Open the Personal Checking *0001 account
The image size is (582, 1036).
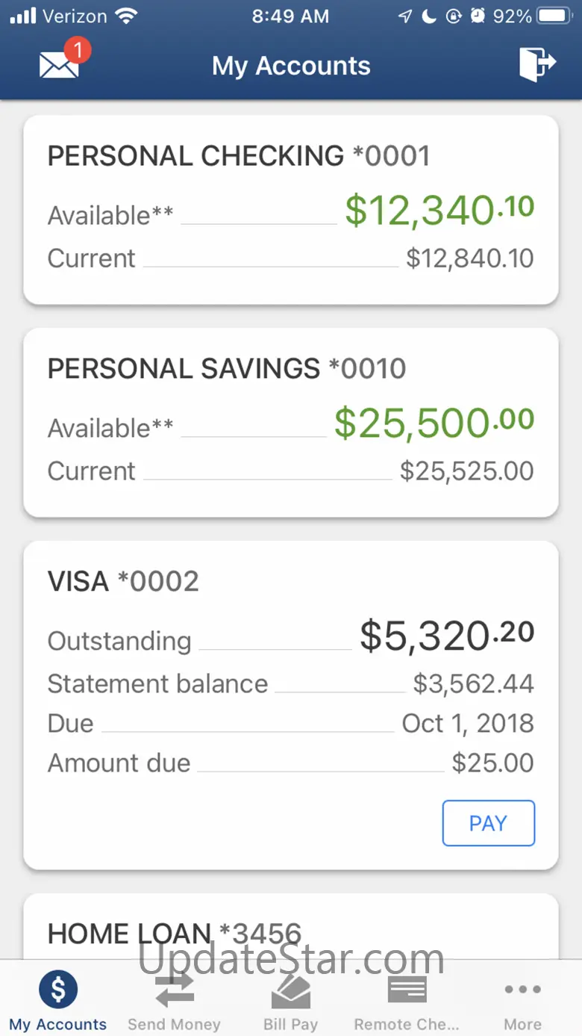(x=239, y=156)
